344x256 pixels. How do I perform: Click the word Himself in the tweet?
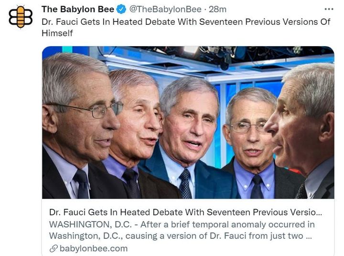(57, 33)
